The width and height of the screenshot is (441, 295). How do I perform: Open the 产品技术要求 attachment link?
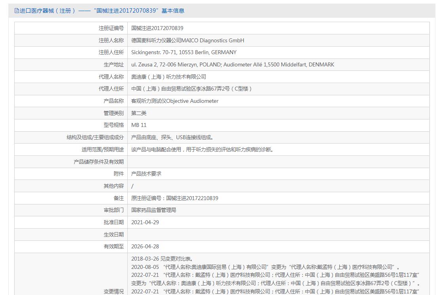146,174
